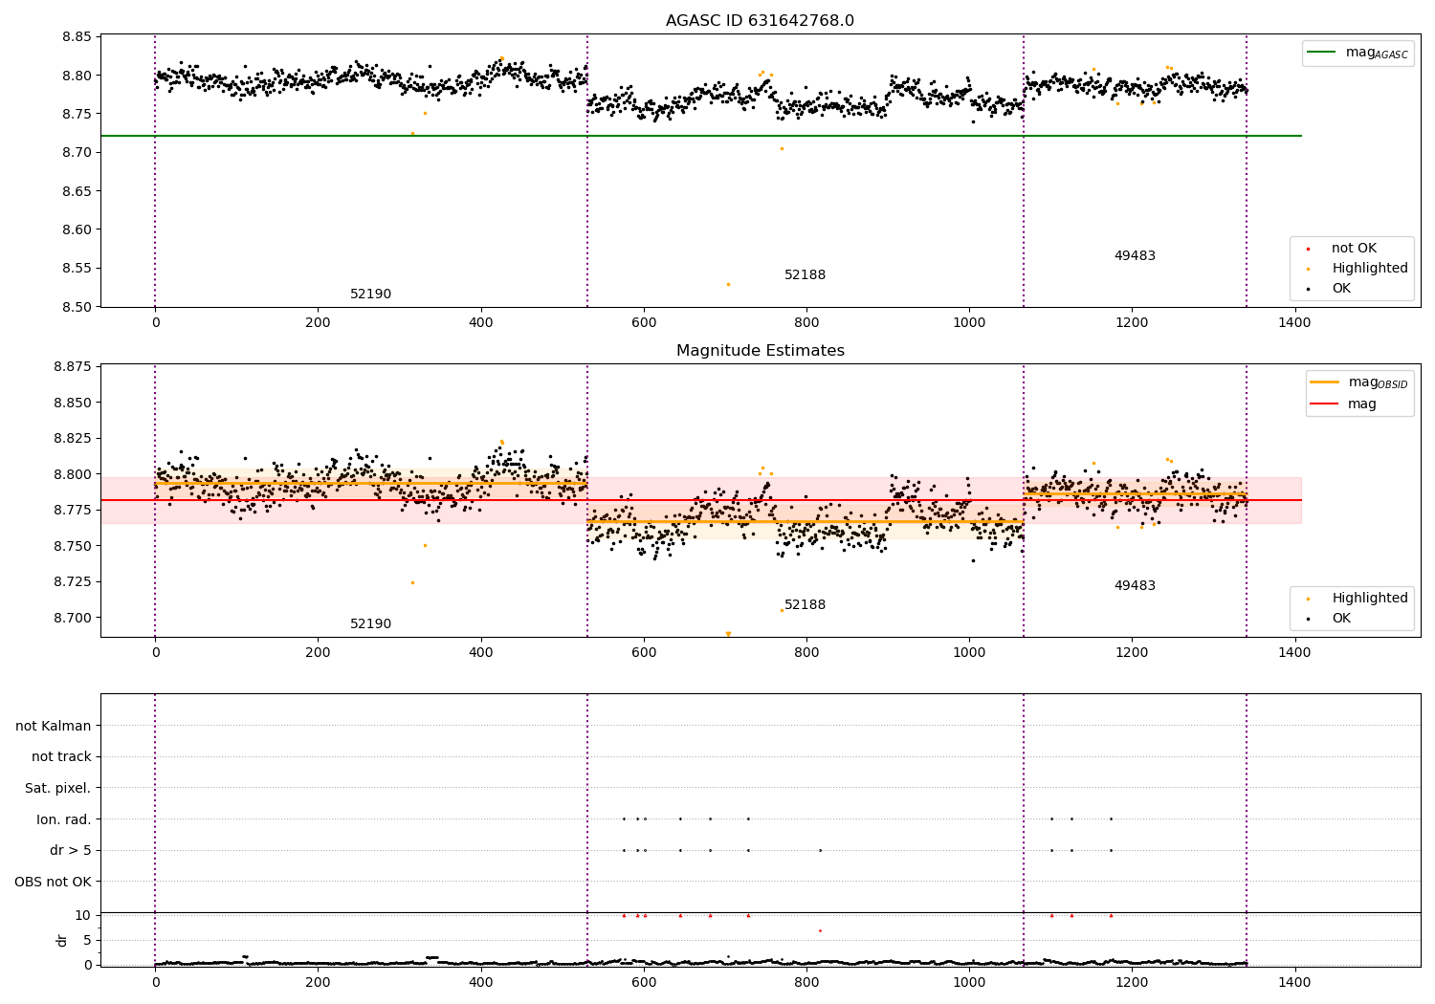Click the 'dr > 5' row label
The width and height of the screenshot is (1435, 1004).
[71, 850]
